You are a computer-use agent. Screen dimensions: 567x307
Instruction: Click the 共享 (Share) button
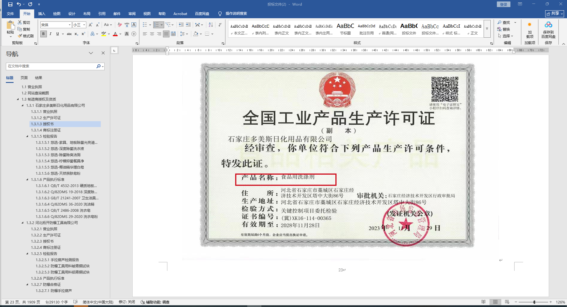click(x=554, y=14)
